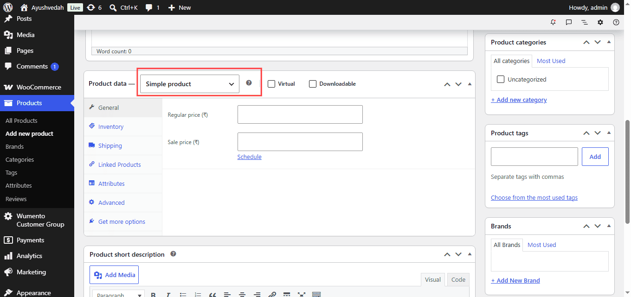
Task: Switch editor to the Code tab
Action: [x=458, y=279]
